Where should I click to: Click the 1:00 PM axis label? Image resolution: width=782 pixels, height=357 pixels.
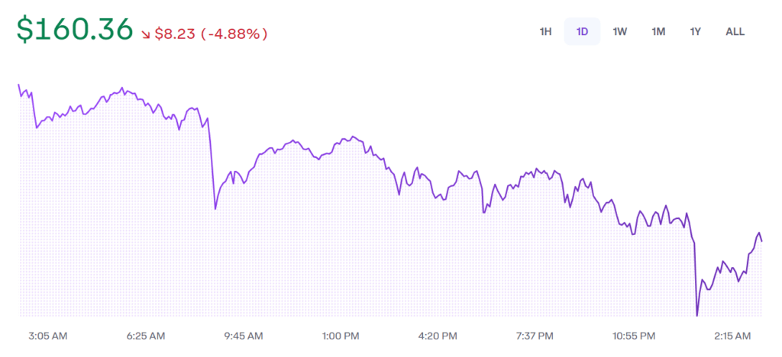pos(341,336)
